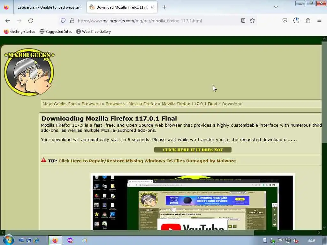Open Mozilla Firefox 117.0.1 Final breadcrumb
The width and height of the screenshot is (327, 245).
coord(189,104)
